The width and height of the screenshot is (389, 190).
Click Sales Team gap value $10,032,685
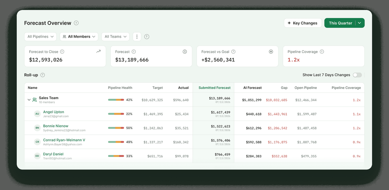click(276, 100)
